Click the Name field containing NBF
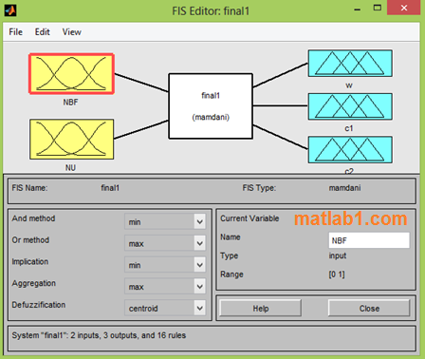This screenshot has height=359, width=425. [369, 240]
